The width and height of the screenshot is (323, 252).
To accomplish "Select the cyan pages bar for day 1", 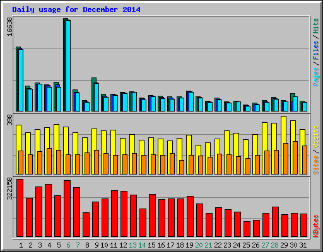I will [21, 80].
